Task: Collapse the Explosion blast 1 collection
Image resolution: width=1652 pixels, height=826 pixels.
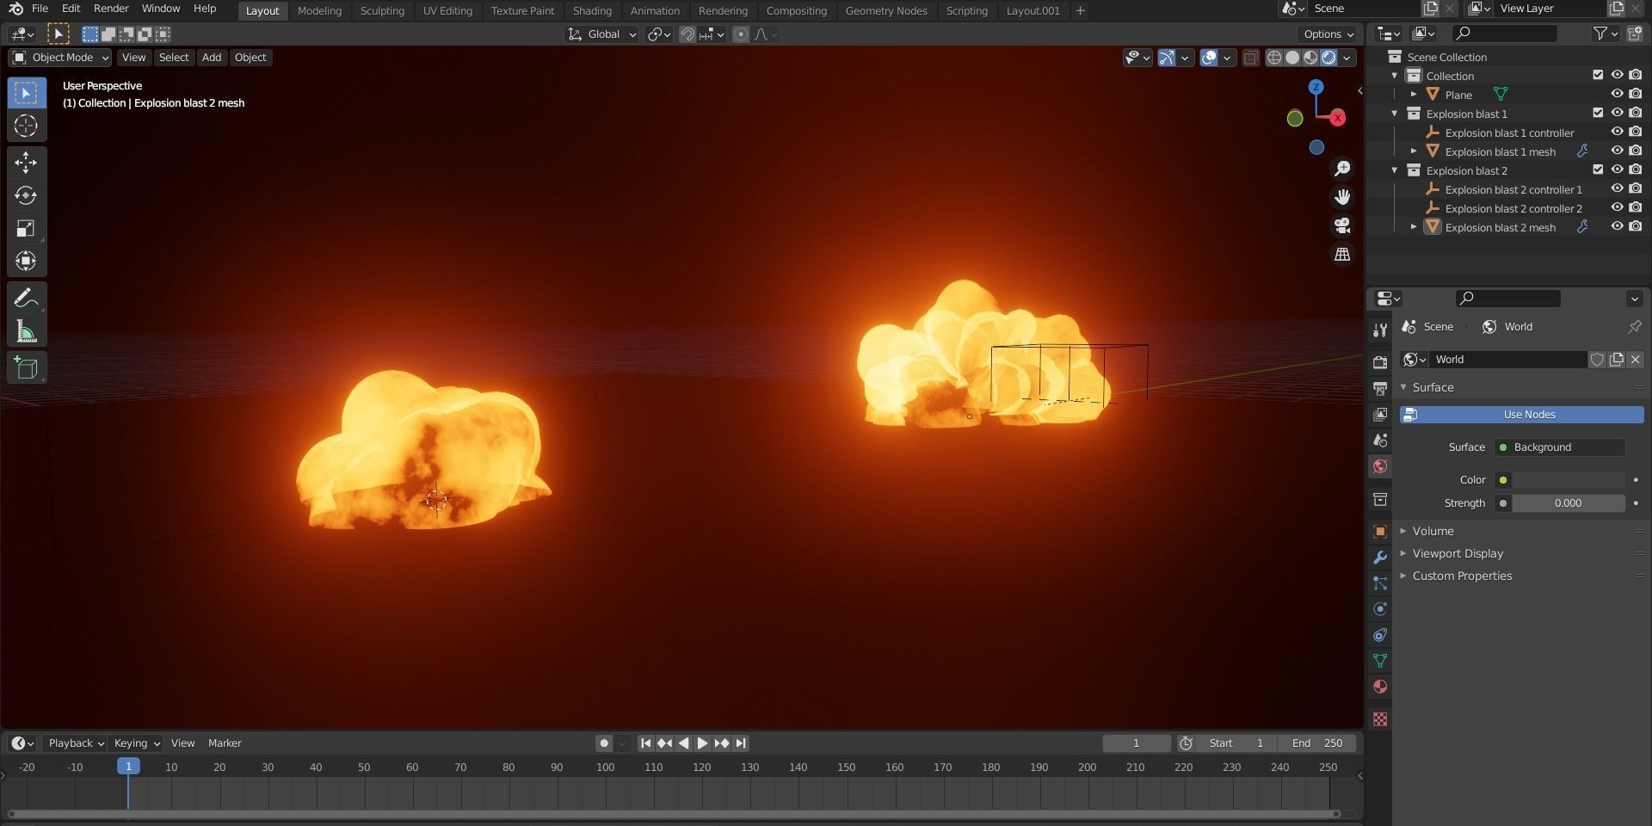Action: pyautogui.click(x=1394, y=114)
